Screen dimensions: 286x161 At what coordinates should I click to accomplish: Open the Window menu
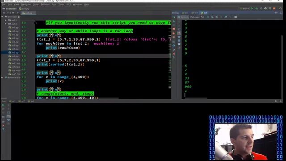(77, 4)
